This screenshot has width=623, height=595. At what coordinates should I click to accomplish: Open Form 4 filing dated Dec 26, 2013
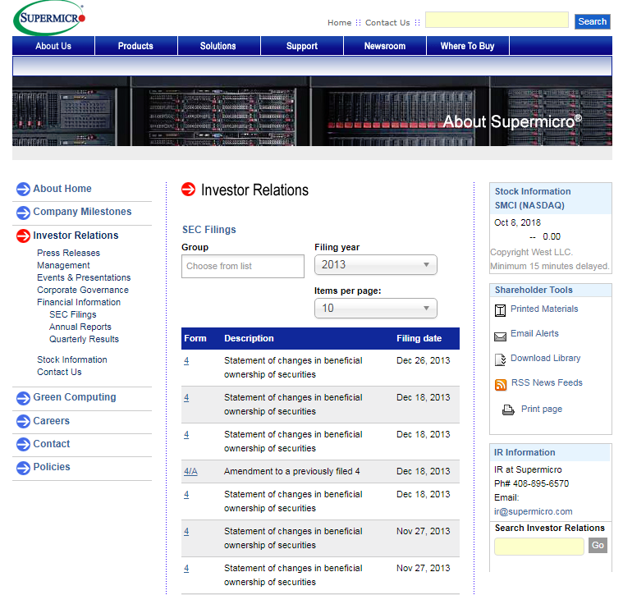[186, 361]
